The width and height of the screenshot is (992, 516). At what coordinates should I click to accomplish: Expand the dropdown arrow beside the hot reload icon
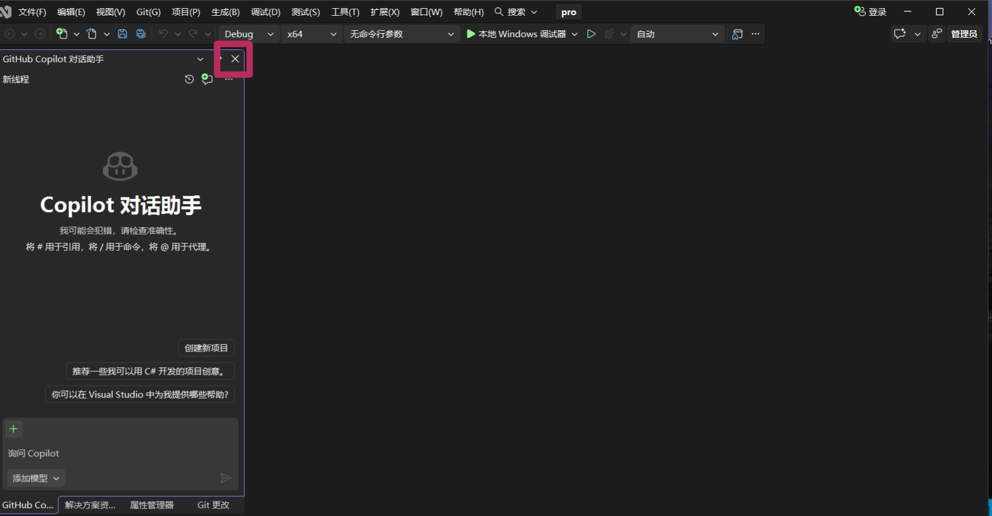click(623, 34)
